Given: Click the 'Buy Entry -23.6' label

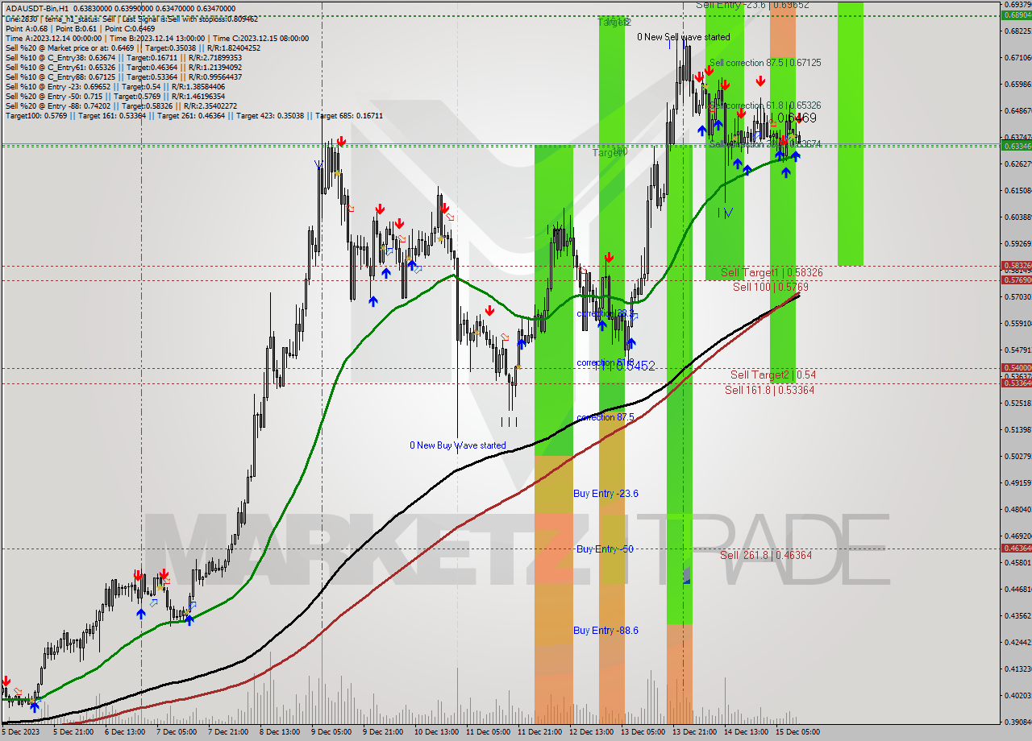Looking at the screenshot, I should (x=605, y=493).
